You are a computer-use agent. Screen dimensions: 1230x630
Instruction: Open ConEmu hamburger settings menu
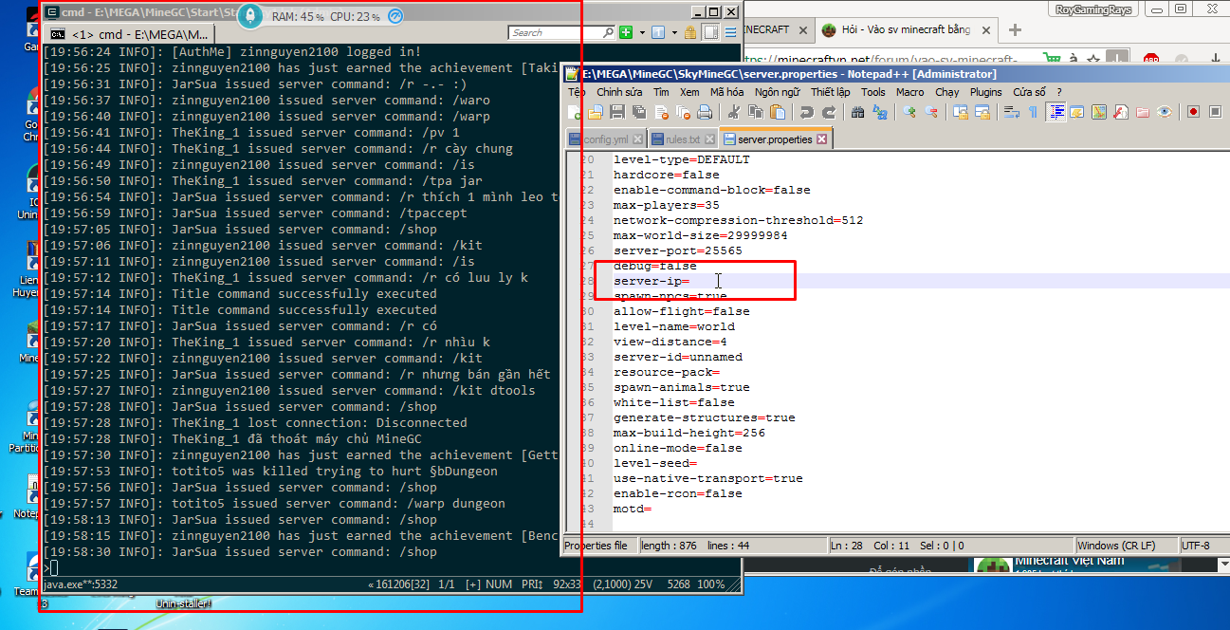731,32
